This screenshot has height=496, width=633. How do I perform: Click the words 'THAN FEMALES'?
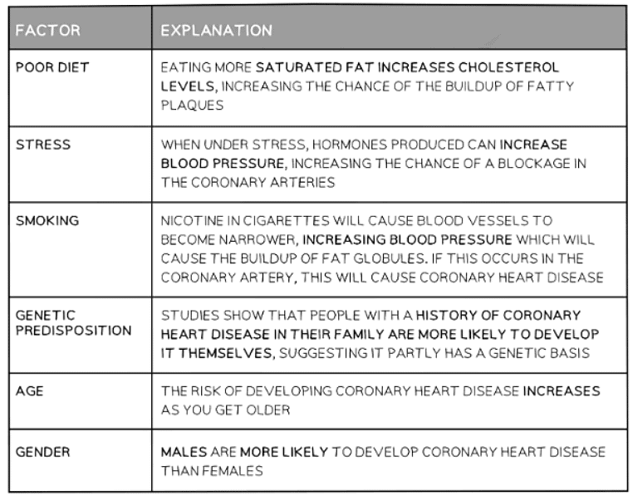(x=212, y=472)
